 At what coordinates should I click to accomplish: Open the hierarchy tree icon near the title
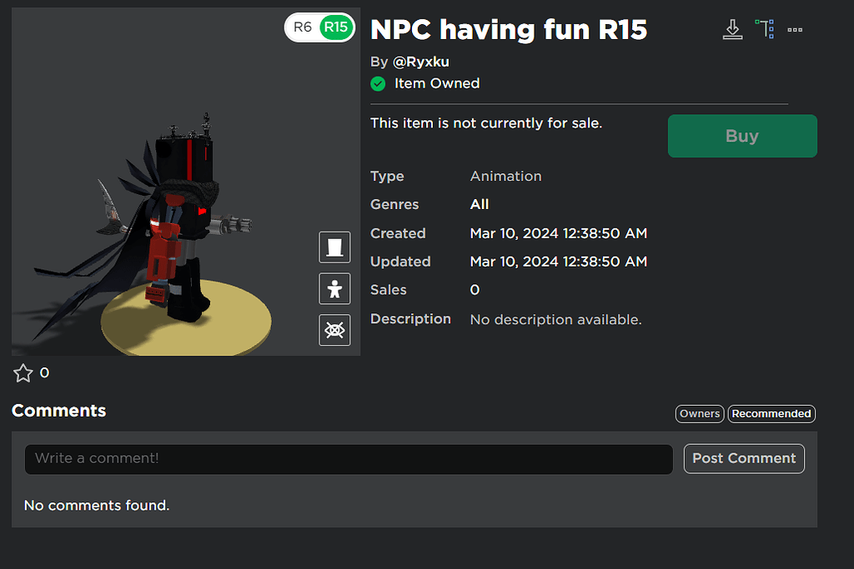coord(764,29)
